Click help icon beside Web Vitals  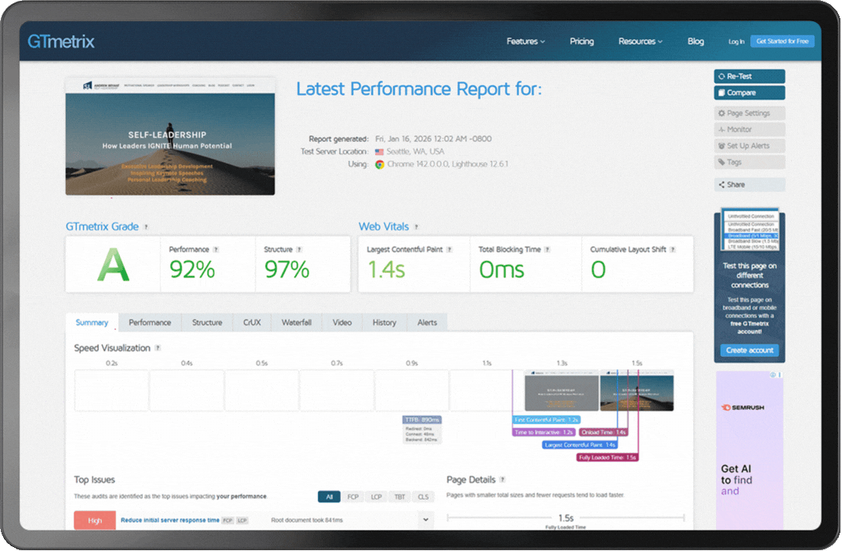417,227
